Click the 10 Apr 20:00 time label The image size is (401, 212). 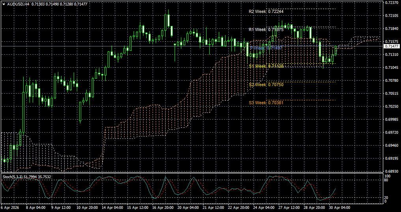pyautogui.click(x=87, y=208)
